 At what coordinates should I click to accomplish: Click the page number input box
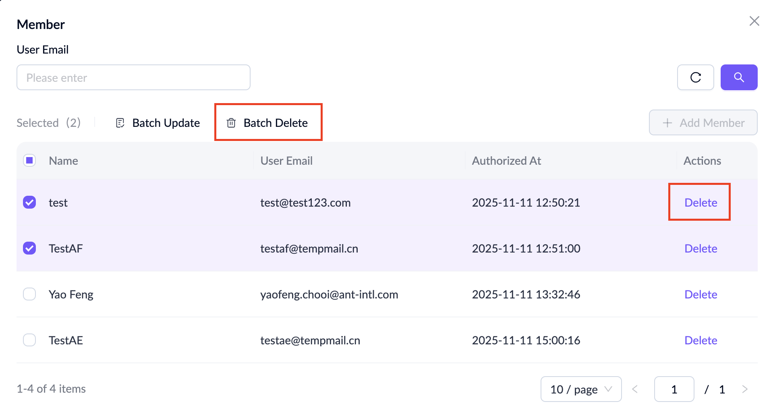(x=674, y=389)
